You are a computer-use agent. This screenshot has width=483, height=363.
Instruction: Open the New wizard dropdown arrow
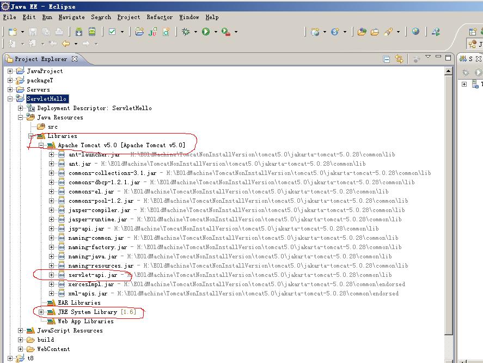(x=22, y=32)
